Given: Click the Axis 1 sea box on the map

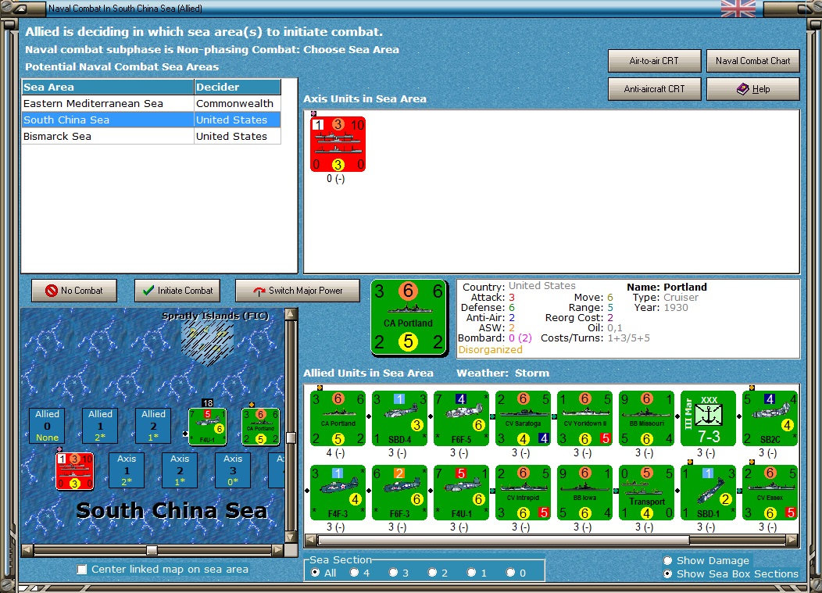Looking at the screenshot, I should (x=127, y=470).
